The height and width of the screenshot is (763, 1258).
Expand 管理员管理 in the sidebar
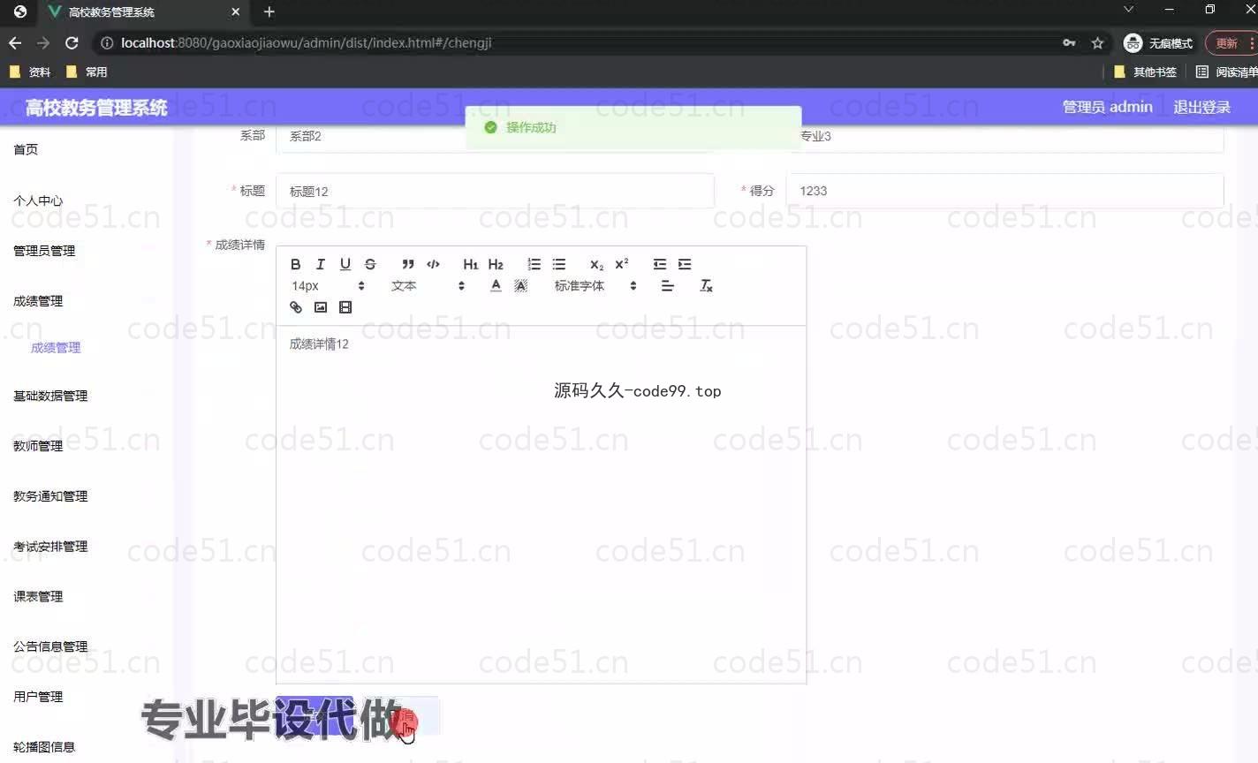click(x=44, y=251)
